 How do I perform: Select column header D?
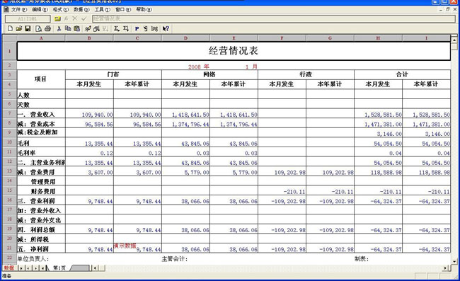(x=185, y=38)
